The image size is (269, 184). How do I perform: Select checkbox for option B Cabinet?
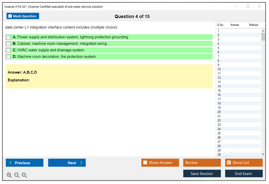tap(9, 44)
